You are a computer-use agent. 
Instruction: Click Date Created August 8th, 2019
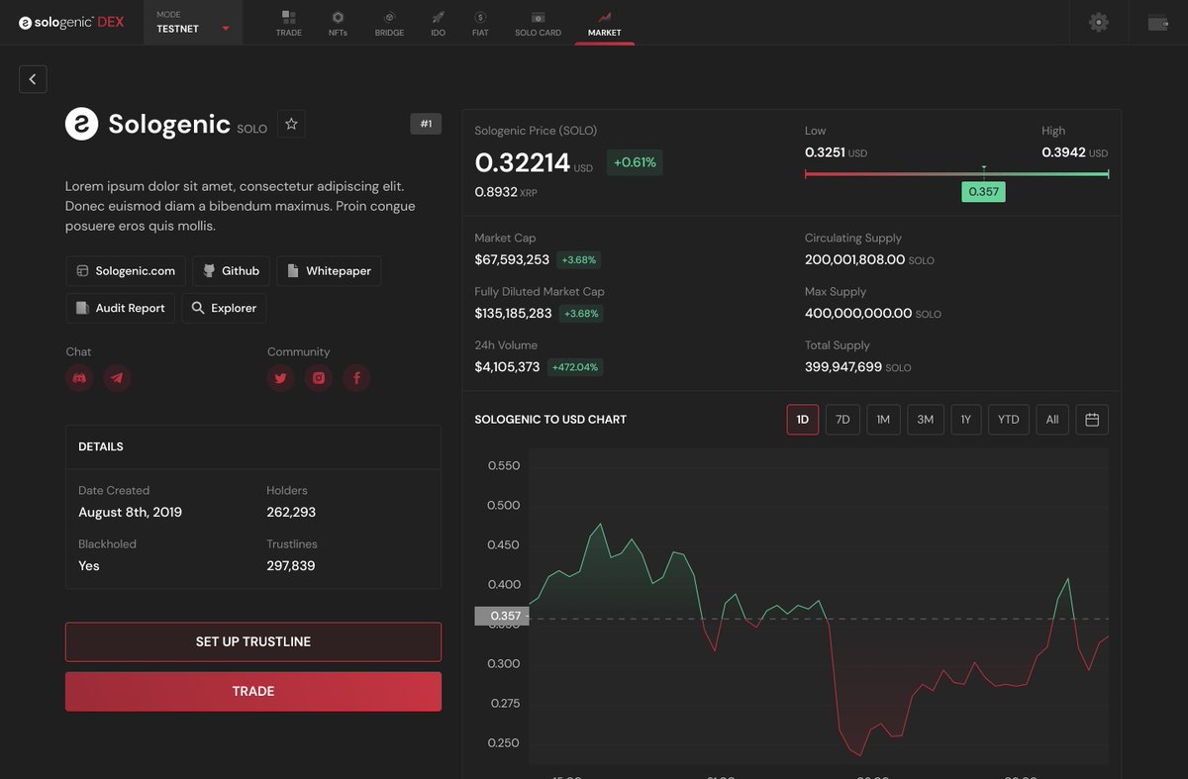130,512
